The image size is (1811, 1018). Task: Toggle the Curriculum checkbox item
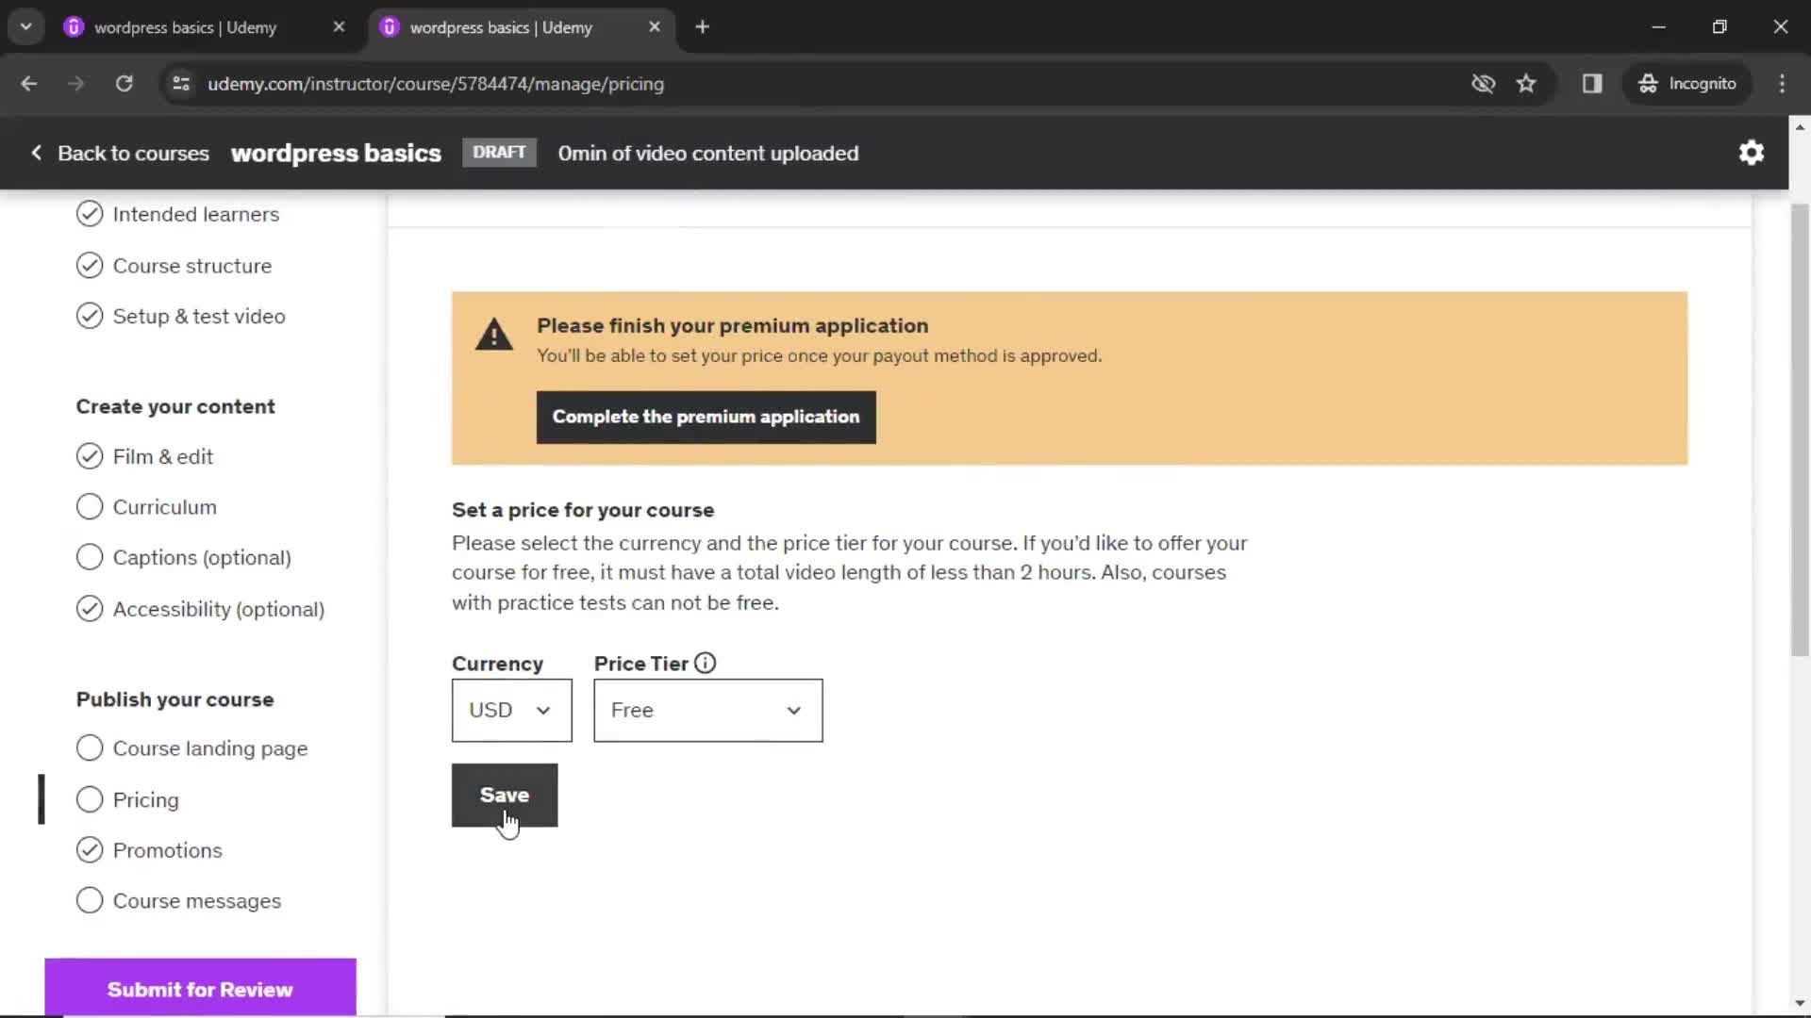click(x=89, y=507)
